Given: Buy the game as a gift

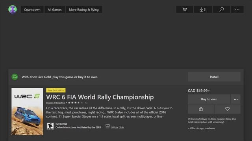Looking at the screenshot, I should click(201, 109).
